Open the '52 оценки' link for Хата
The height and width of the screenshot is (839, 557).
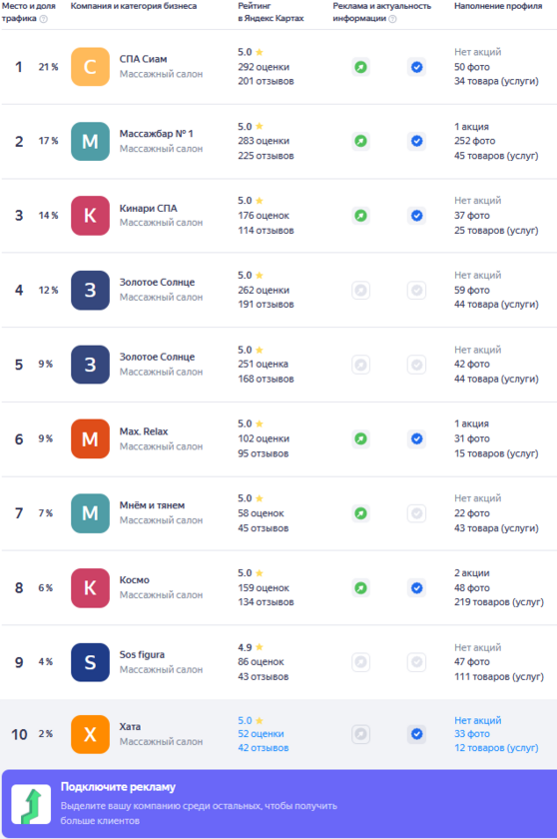261,733
